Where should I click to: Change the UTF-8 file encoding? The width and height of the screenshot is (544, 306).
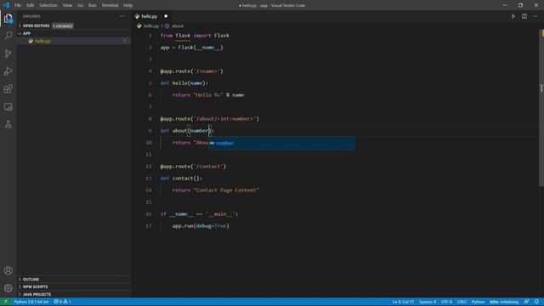(x=446, y=302)
